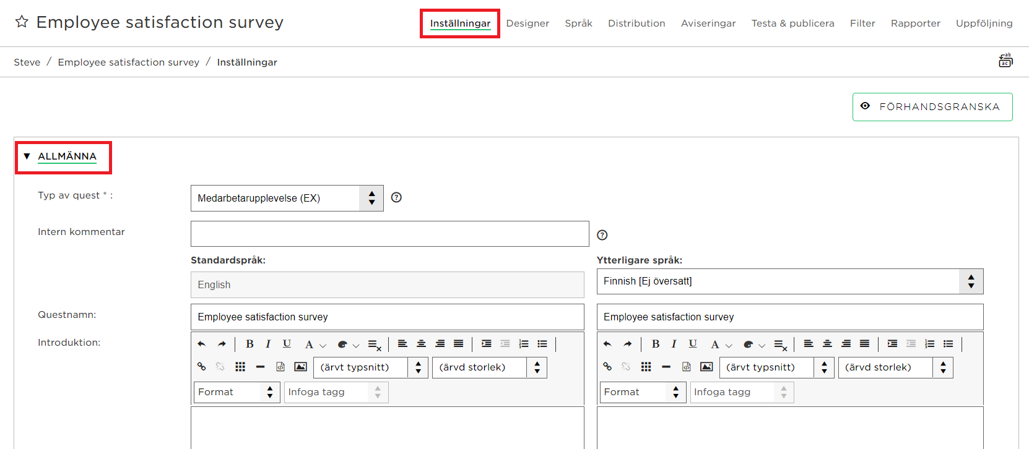Insert hyperlink in Ytterligare språk editor
Image resolution: width=1029 pixels, height=449 pixels.
pos(607,367)
